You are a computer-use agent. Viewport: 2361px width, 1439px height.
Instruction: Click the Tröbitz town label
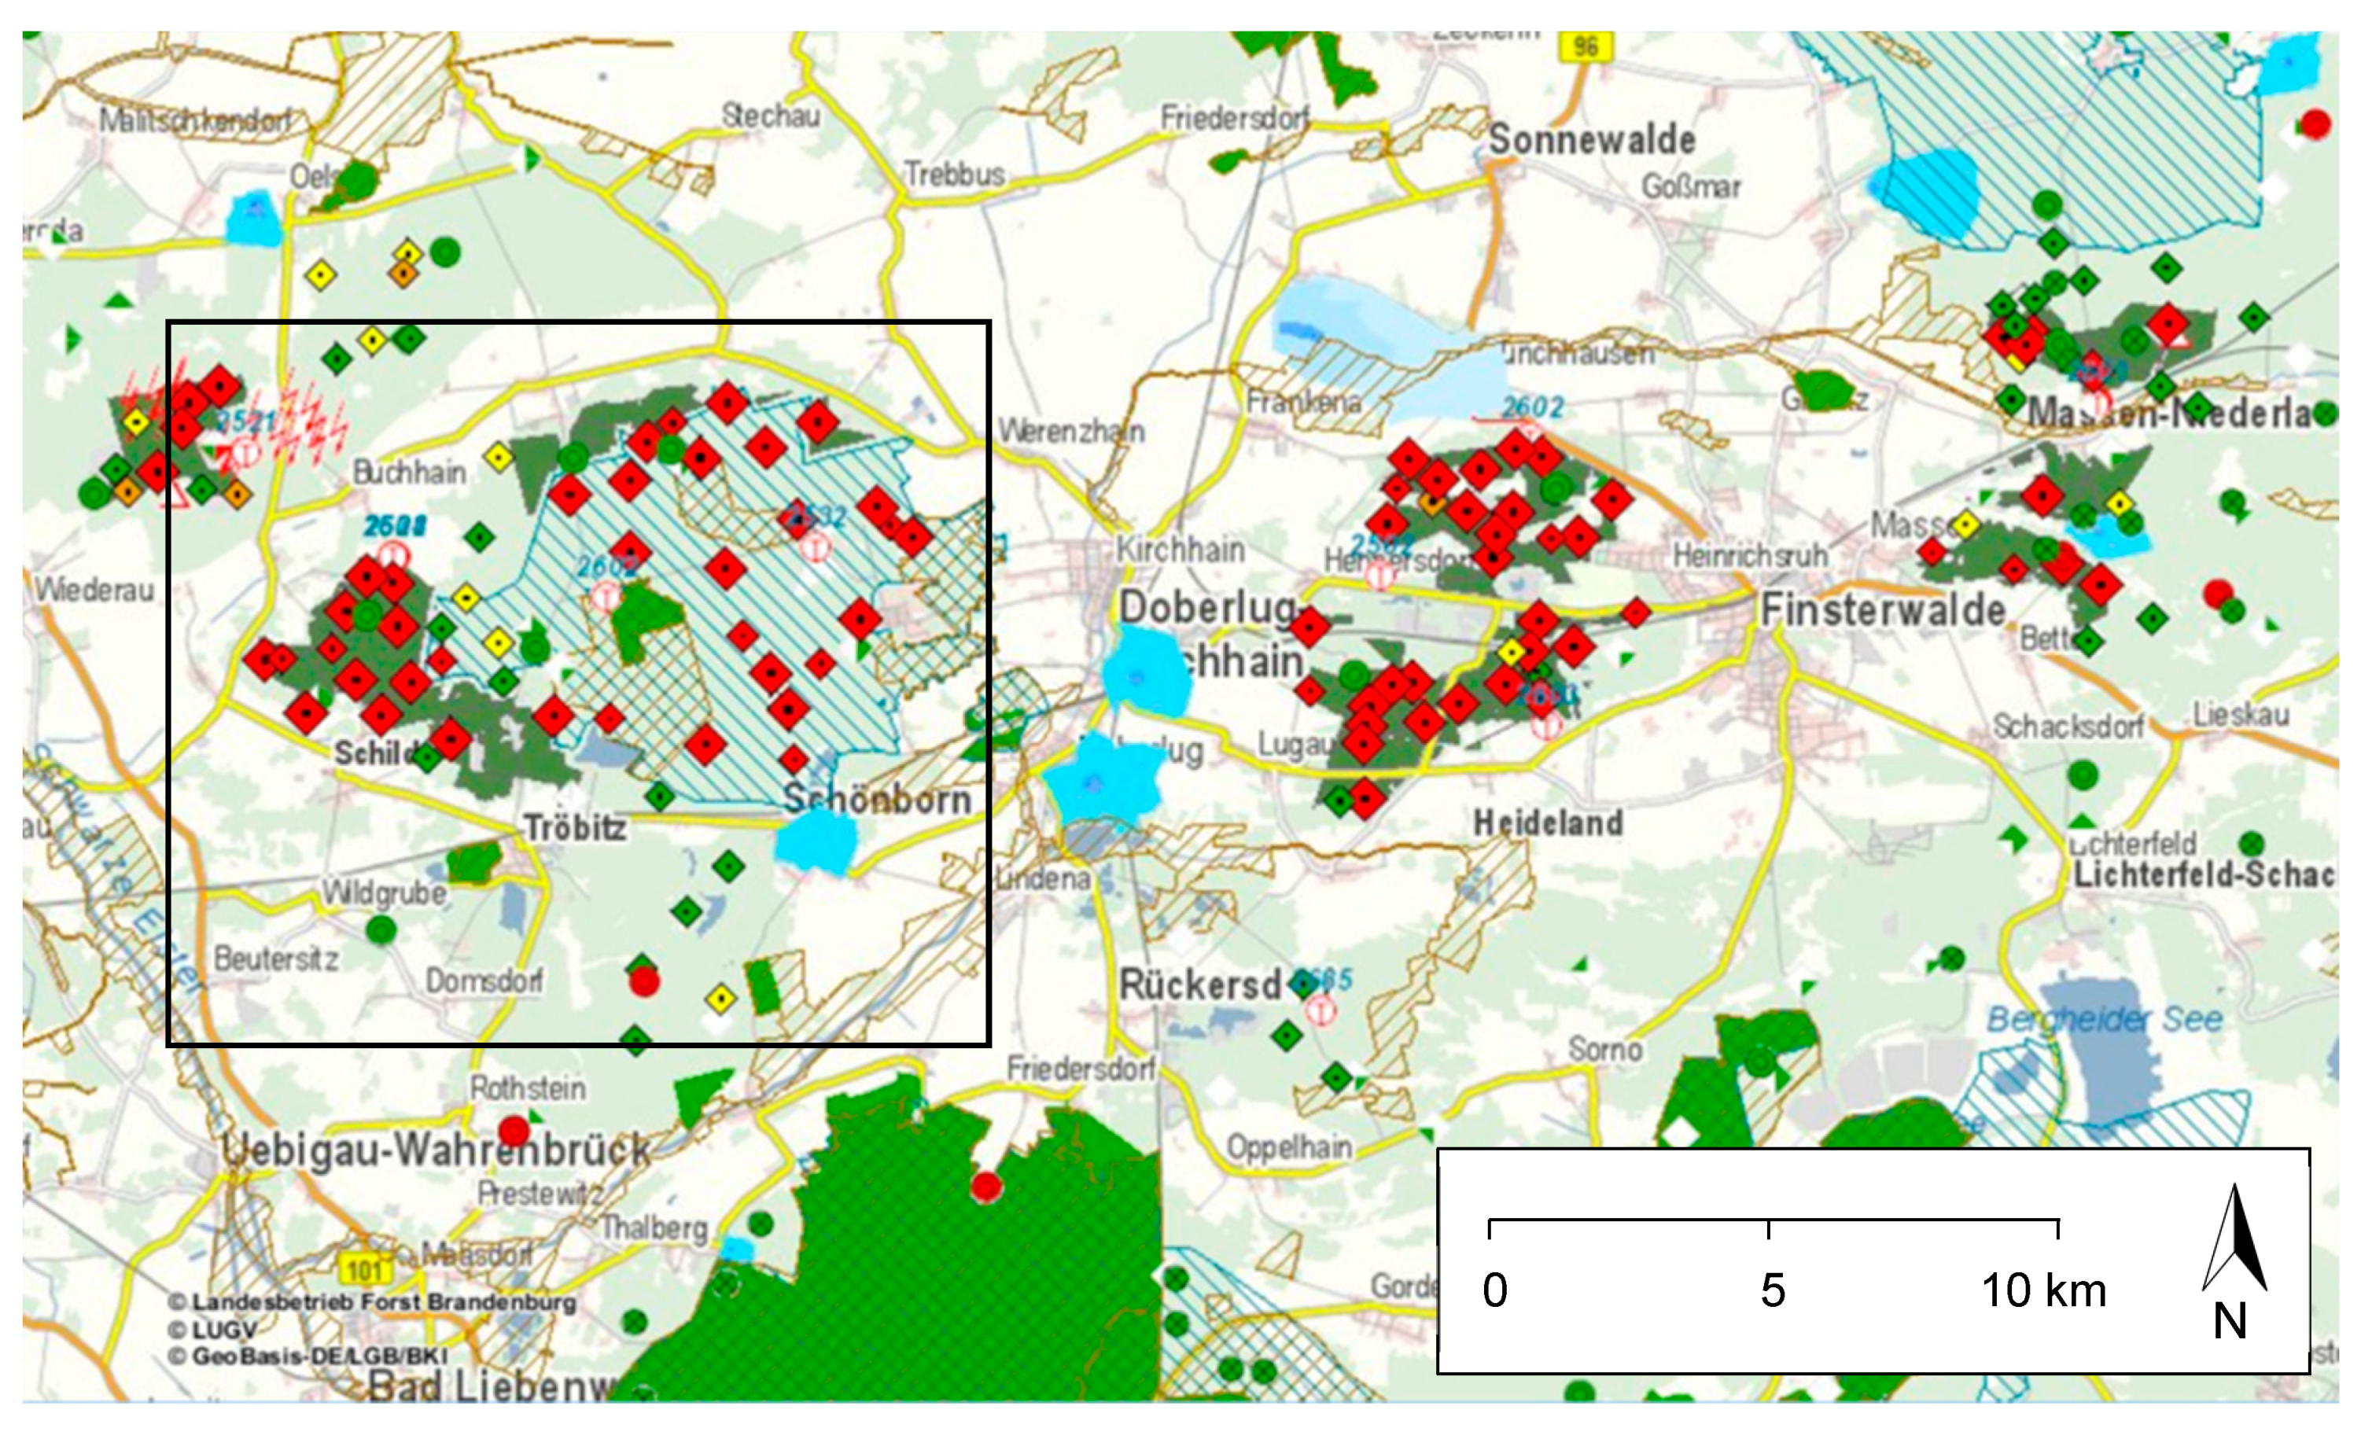[x=575, y=826]
